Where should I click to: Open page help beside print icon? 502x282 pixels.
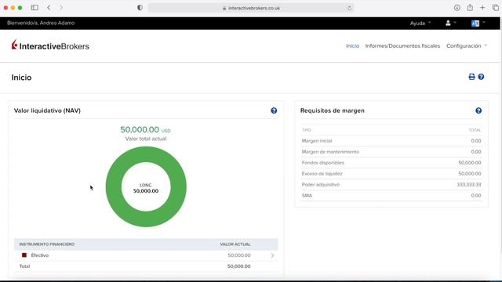481,77
